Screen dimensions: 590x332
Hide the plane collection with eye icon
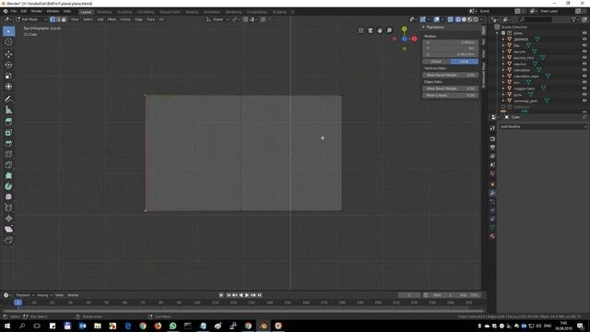(x=584, y=33)
